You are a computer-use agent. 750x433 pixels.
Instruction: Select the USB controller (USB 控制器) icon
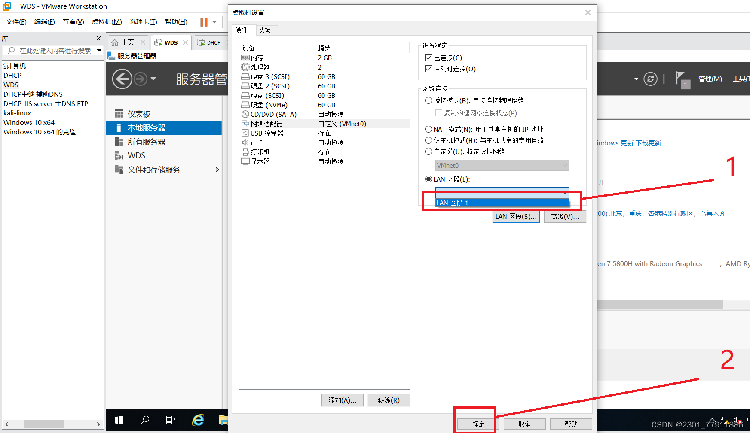pyautogui.click(x=245, y=133)
